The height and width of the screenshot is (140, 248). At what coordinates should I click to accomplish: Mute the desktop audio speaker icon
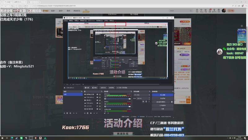click(105, 99)
